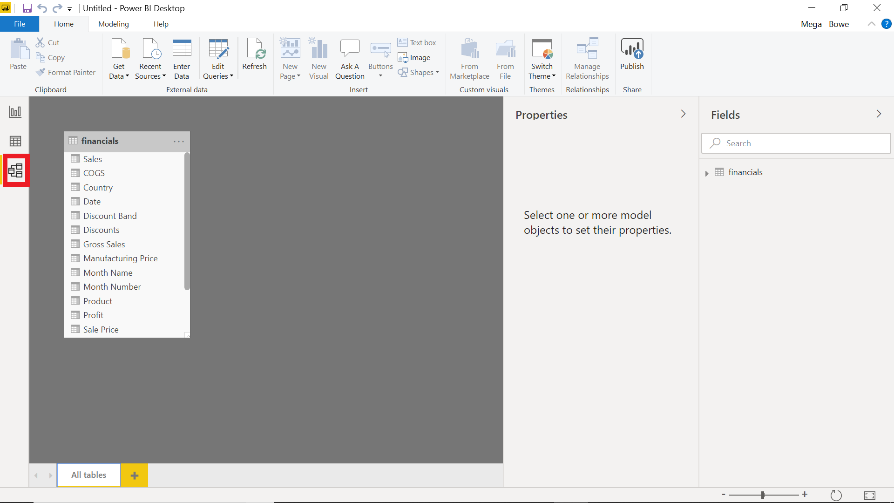Image resolution: width=894 pixels, height=503 pixels.
Task: Click the zoom out minus button
Action: (724, 495)
